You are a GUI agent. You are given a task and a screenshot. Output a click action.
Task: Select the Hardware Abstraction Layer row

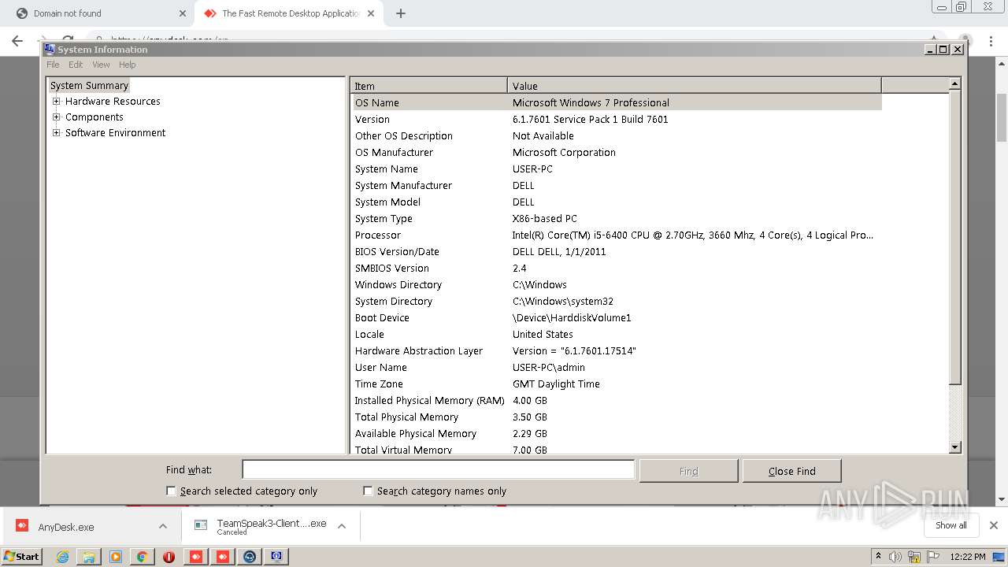[616, 350]
